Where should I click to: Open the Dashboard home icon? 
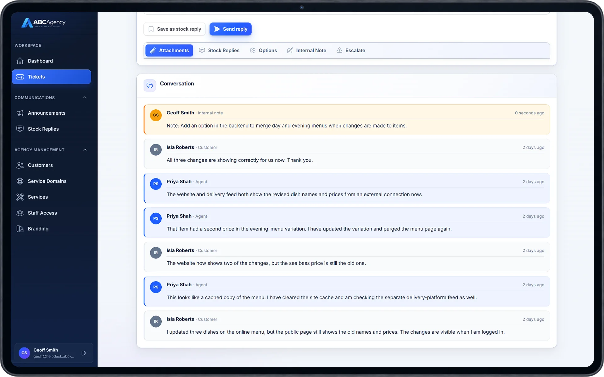click(20, 61)
